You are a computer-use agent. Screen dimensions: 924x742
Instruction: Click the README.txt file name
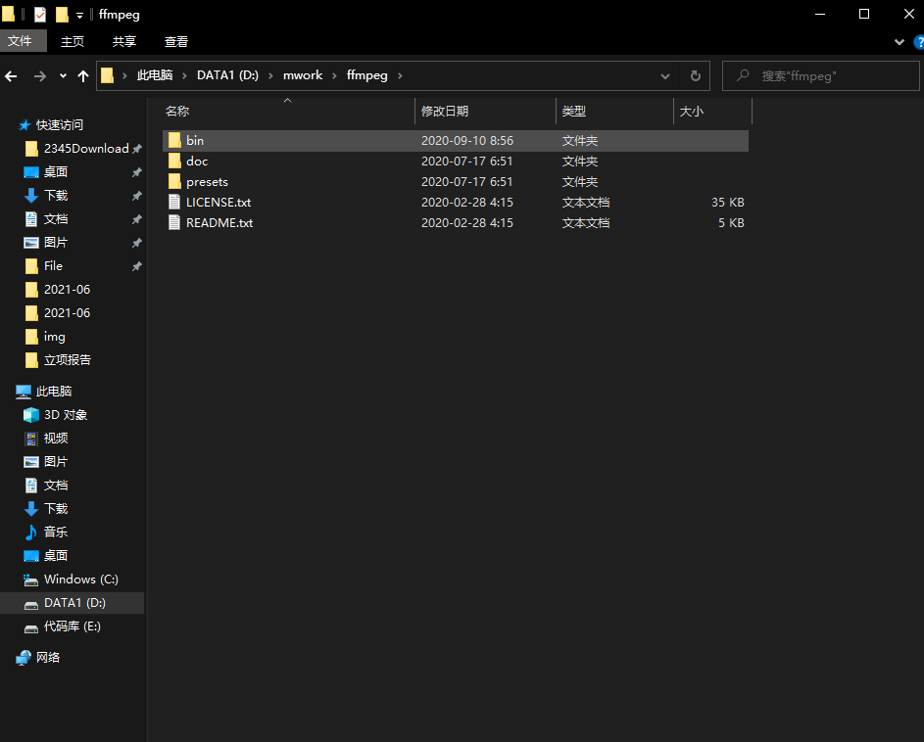[x=219, y=222]
